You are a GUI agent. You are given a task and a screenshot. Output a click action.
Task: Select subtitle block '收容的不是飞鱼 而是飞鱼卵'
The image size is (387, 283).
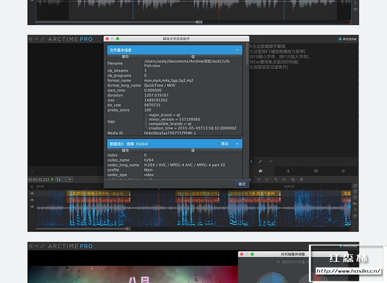(254, 193)
